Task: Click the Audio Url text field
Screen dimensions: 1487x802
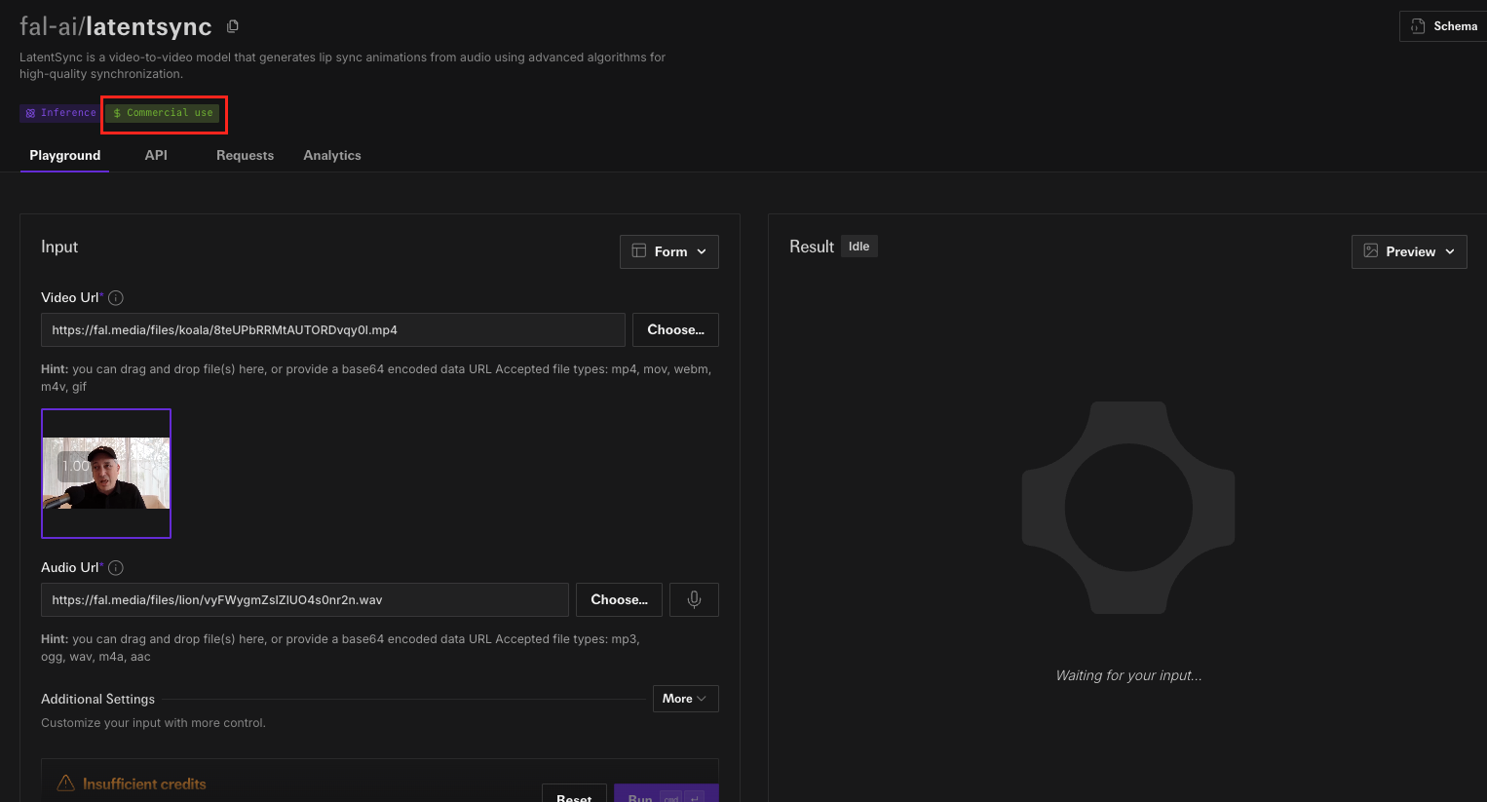Action: pyautogui.click(x=304, y=600)
